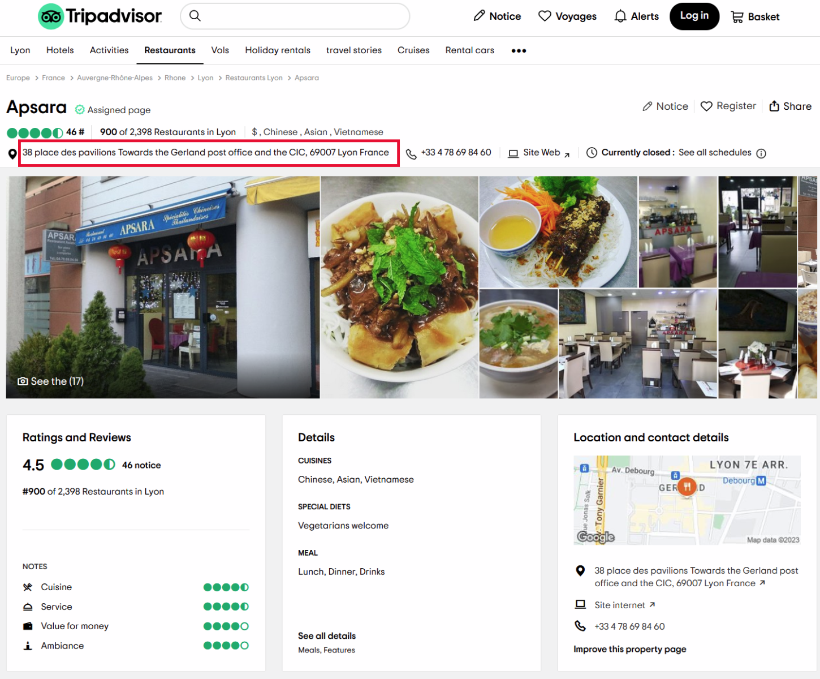Click See all details link
Image resolution: width=820 pixels, height=679 pixels.
pos(327,636)
